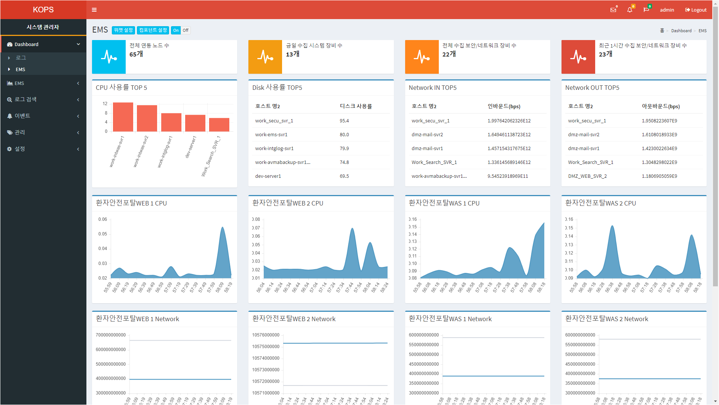
Task: Select the 로그 submenu item
Action: point(21,58)
